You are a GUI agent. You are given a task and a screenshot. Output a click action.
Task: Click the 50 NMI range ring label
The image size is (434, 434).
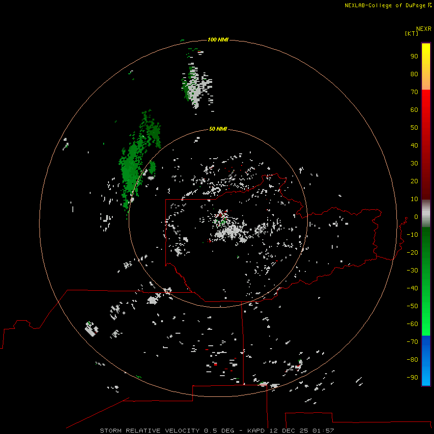(218, 129)
